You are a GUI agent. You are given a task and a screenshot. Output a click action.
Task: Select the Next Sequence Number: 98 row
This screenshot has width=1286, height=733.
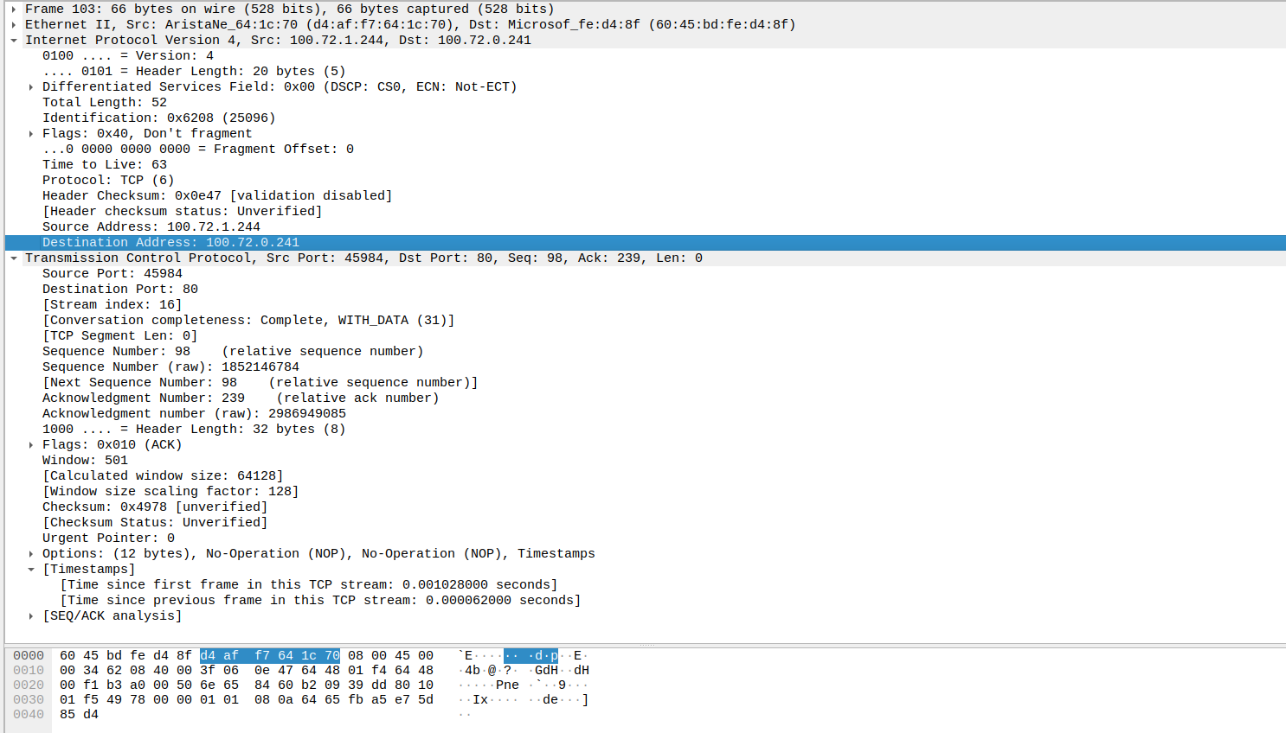(x=646, y=382)
